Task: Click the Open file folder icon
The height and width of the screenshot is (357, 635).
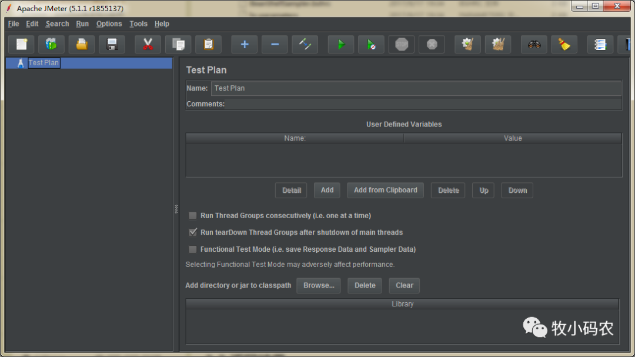Action: click(x=81, y=44)
